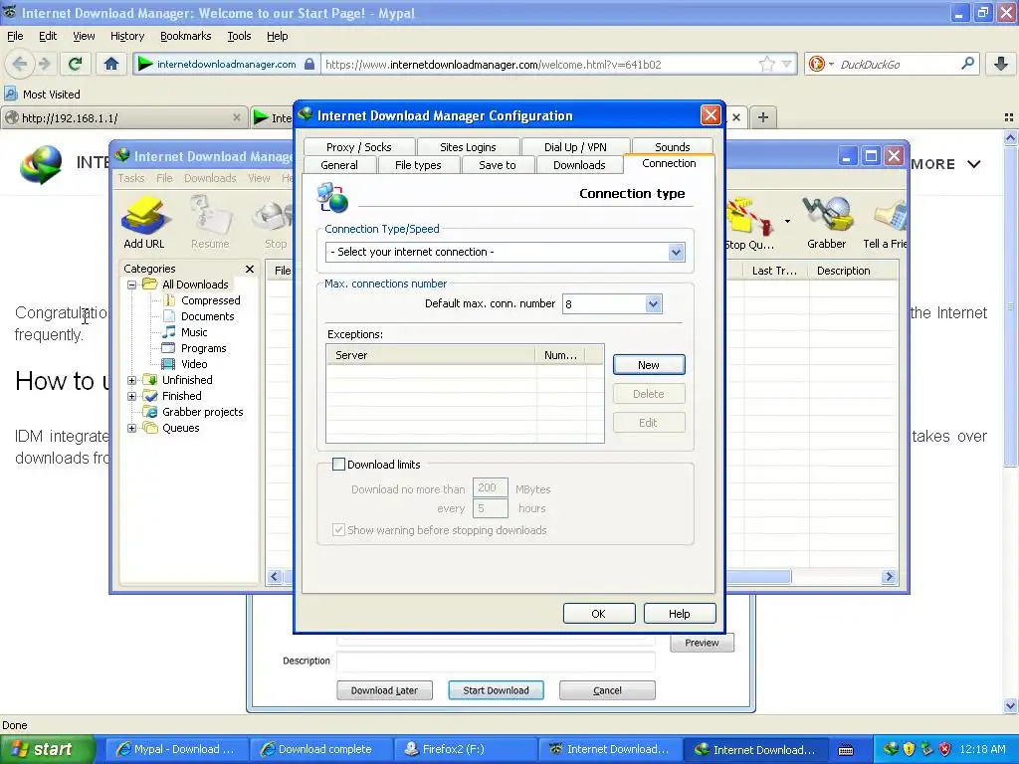Click the Download Later button
Screen dimensions: 1019x764
(x=384, y=690)
